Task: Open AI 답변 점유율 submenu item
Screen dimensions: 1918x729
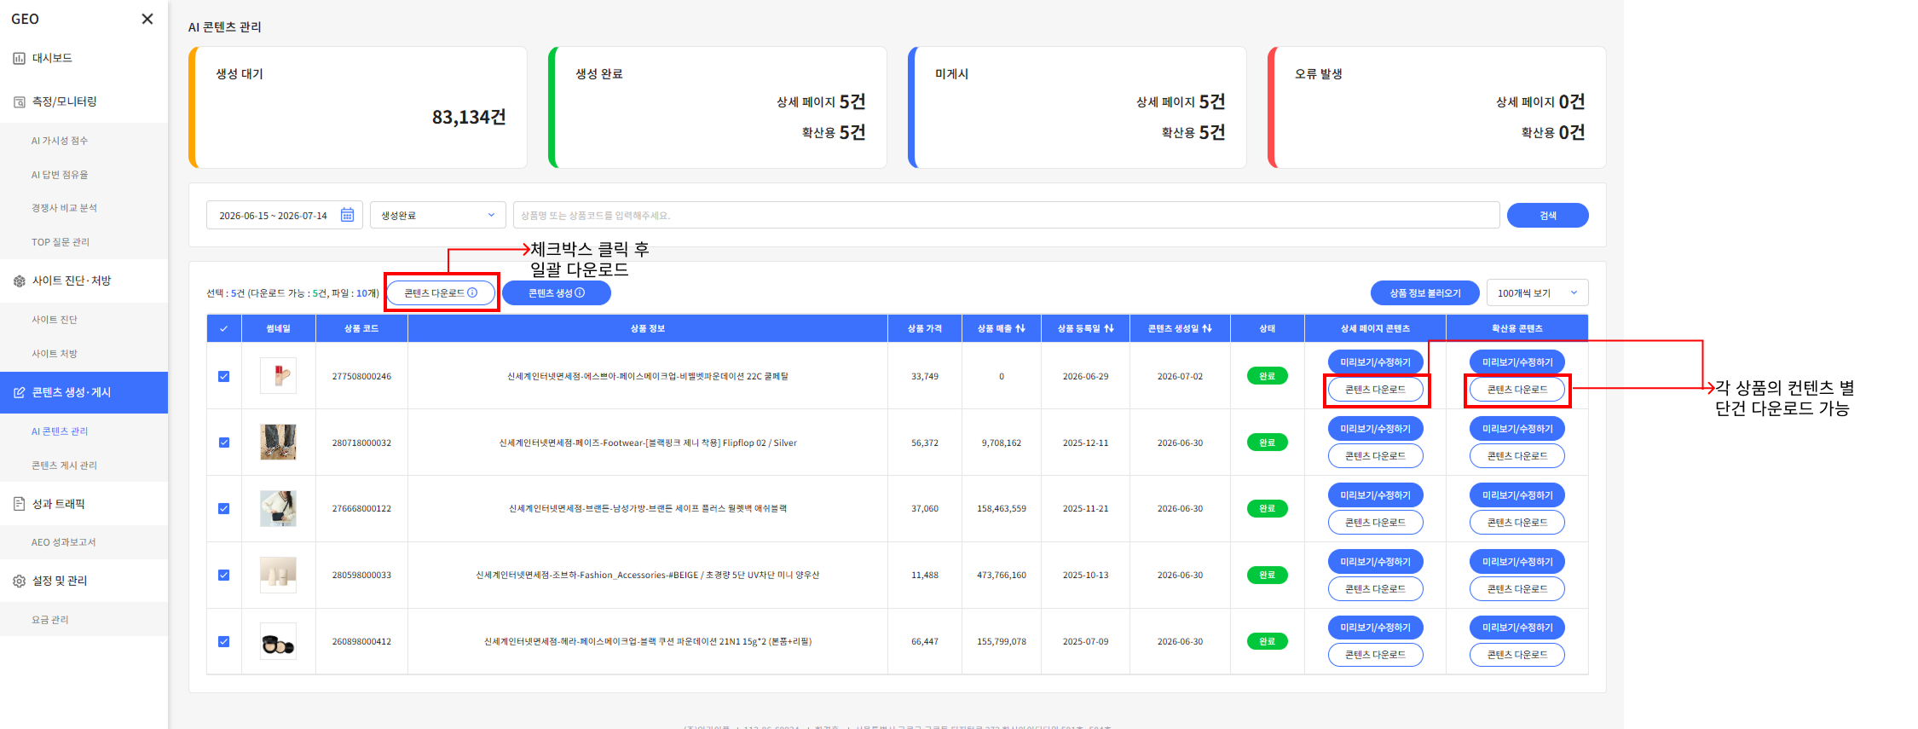Action: coord(60,175)
